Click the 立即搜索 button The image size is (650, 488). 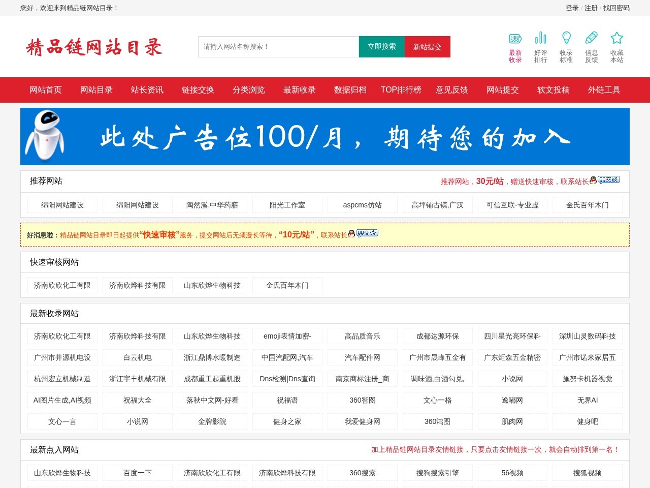pyautogui.click(x=382, y=47)
